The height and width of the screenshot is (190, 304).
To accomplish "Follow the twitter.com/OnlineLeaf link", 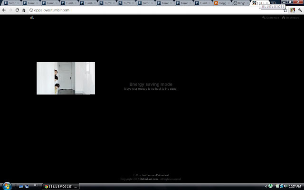I will click(155, 175).
